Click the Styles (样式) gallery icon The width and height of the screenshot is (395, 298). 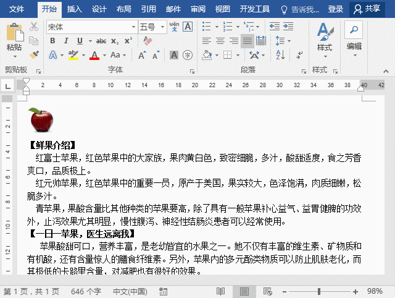[x=324, y=37]
